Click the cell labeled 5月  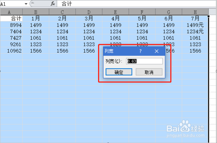click(x=142, y=18)
